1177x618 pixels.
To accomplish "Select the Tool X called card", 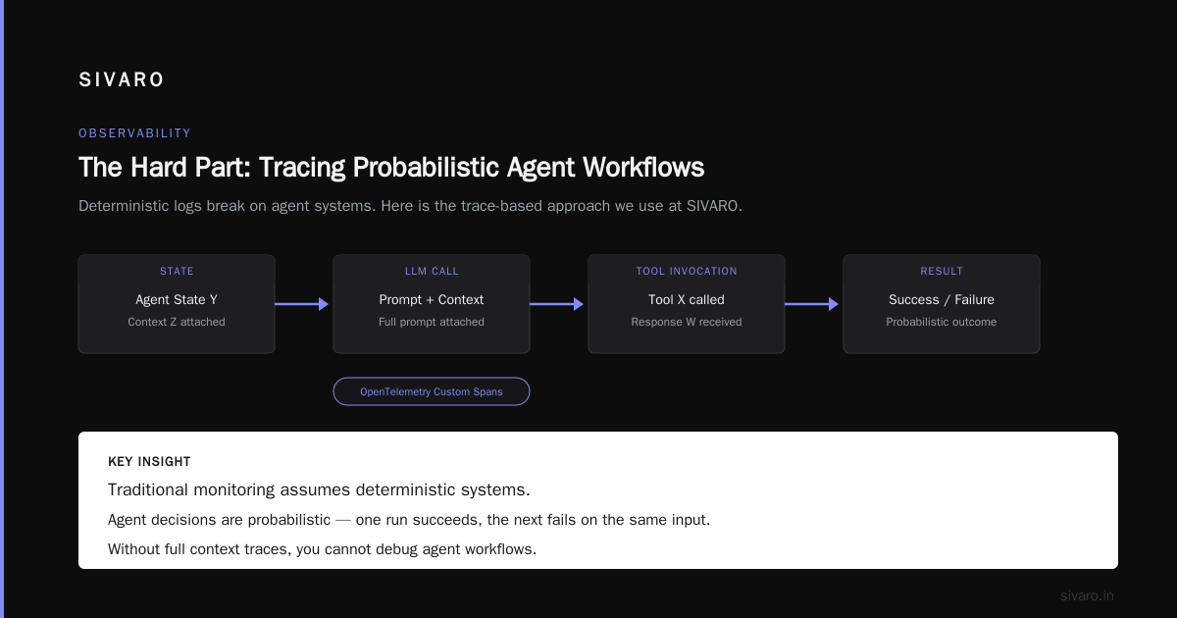I will pos(687,304).
